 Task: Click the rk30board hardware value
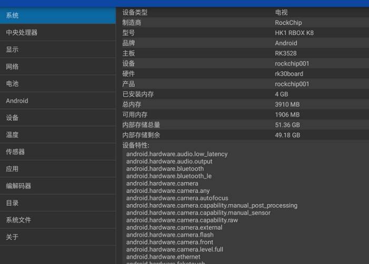pyautogui.click(x=289, y=74)
